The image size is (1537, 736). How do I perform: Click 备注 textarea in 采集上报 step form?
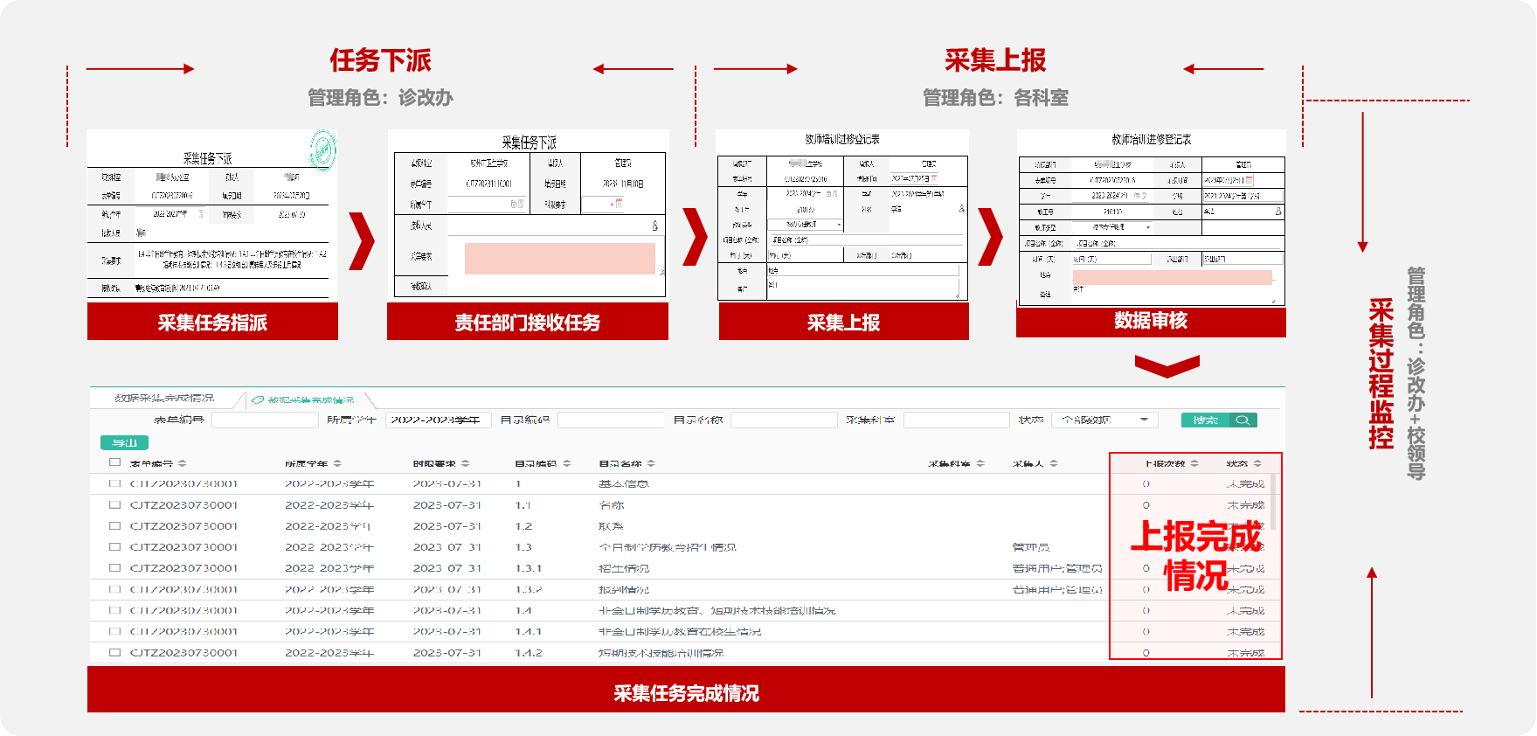863,288
